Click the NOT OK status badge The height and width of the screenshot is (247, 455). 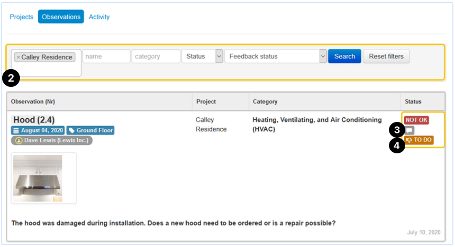click(416, 120)
